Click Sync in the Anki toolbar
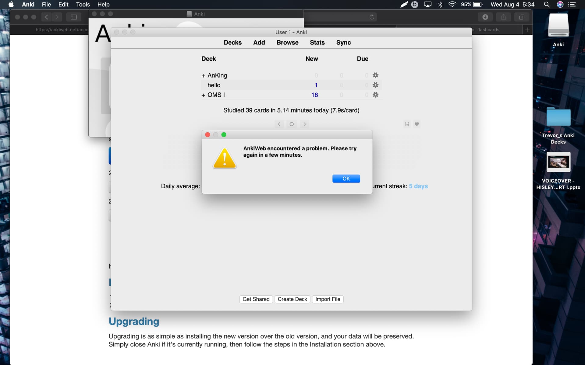The height and width of the screenshot is (365, 585). pos(343,43)
